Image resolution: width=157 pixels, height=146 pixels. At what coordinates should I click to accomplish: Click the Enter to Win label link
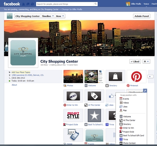(x=73, y=105)
